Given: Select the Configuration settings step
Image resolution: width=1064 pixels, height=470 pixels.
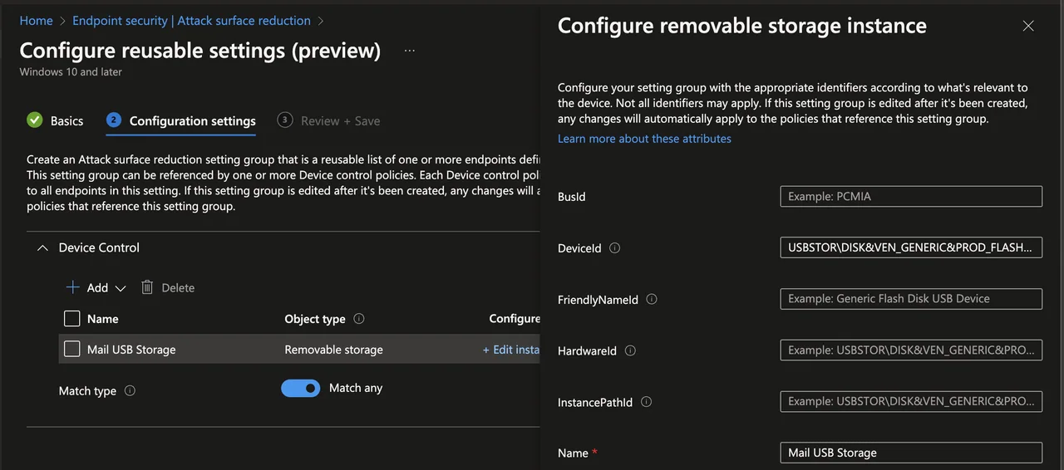Looking at the screenshot, I should click(x=181, y=120).
